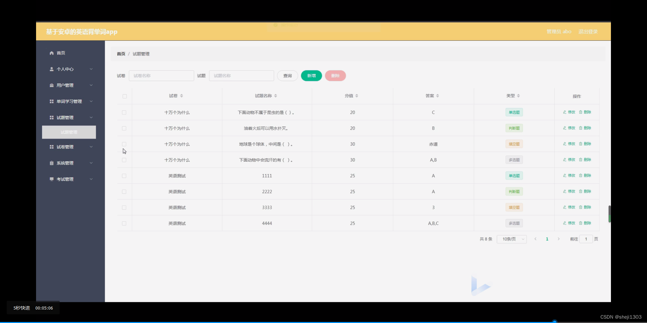The height and width of the screenshot is (323, 647).
Task: Click inside the 试卷名称 input field
Action: pos(161,76)
